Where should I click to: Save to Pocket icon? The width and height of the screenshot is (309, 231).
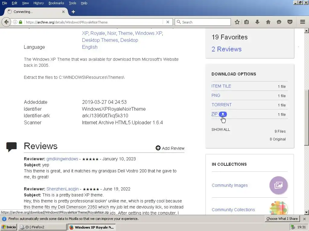tap(290, 22)
